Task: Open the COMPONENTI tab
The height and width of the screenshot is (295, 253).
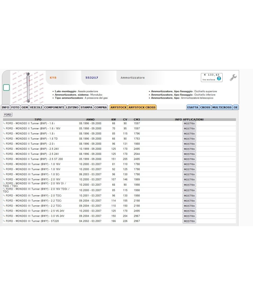Action: coord(54,107)
